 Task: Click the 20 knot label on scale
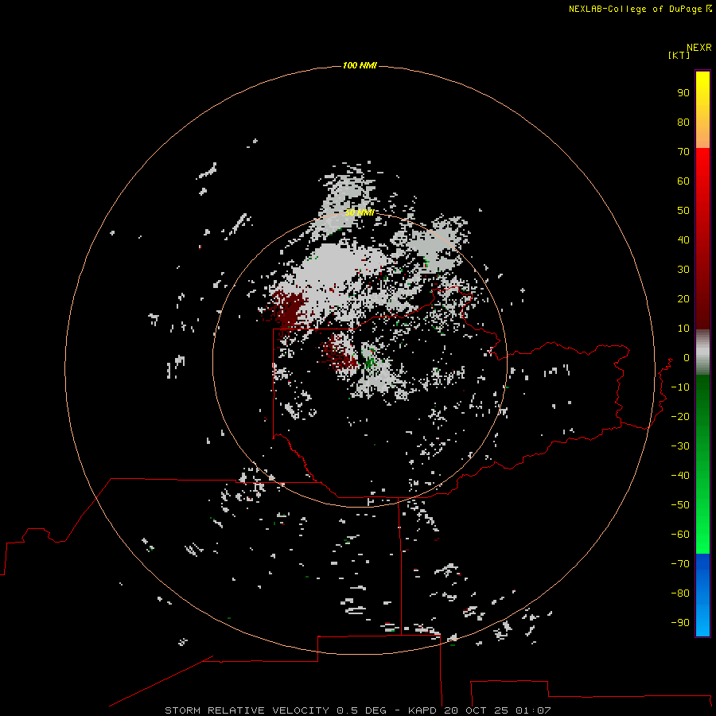[683, 298]
